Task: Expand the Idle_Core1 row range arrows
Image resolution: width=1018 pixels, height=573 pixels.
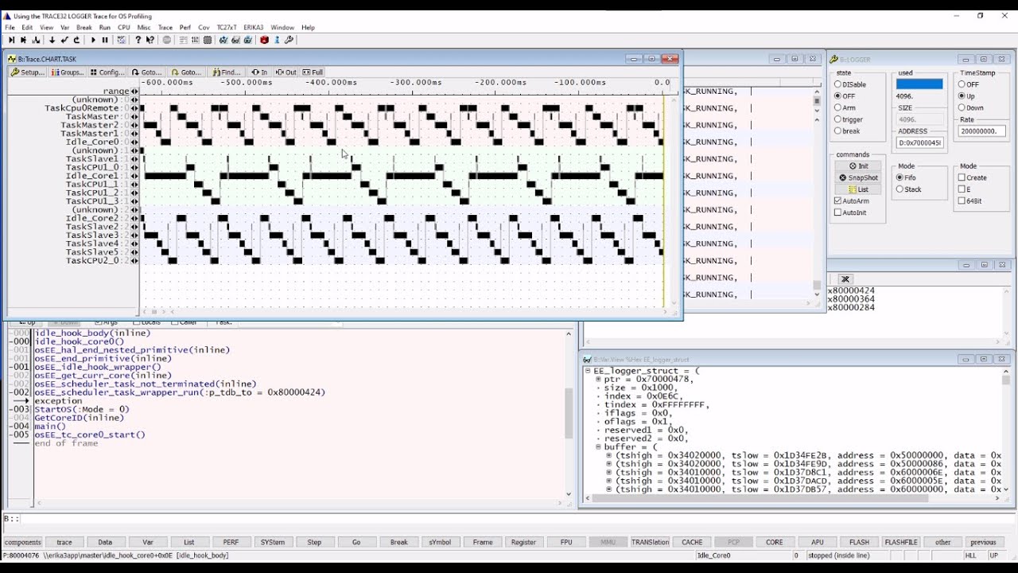Action: tap(134, 176)
